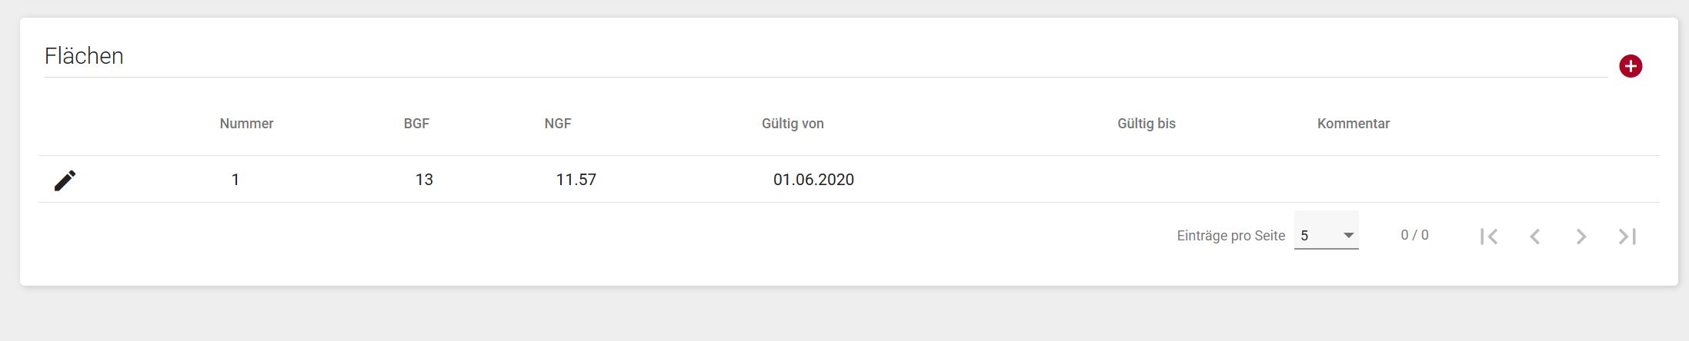Go to previous page of table

[x=1535, y=237]
